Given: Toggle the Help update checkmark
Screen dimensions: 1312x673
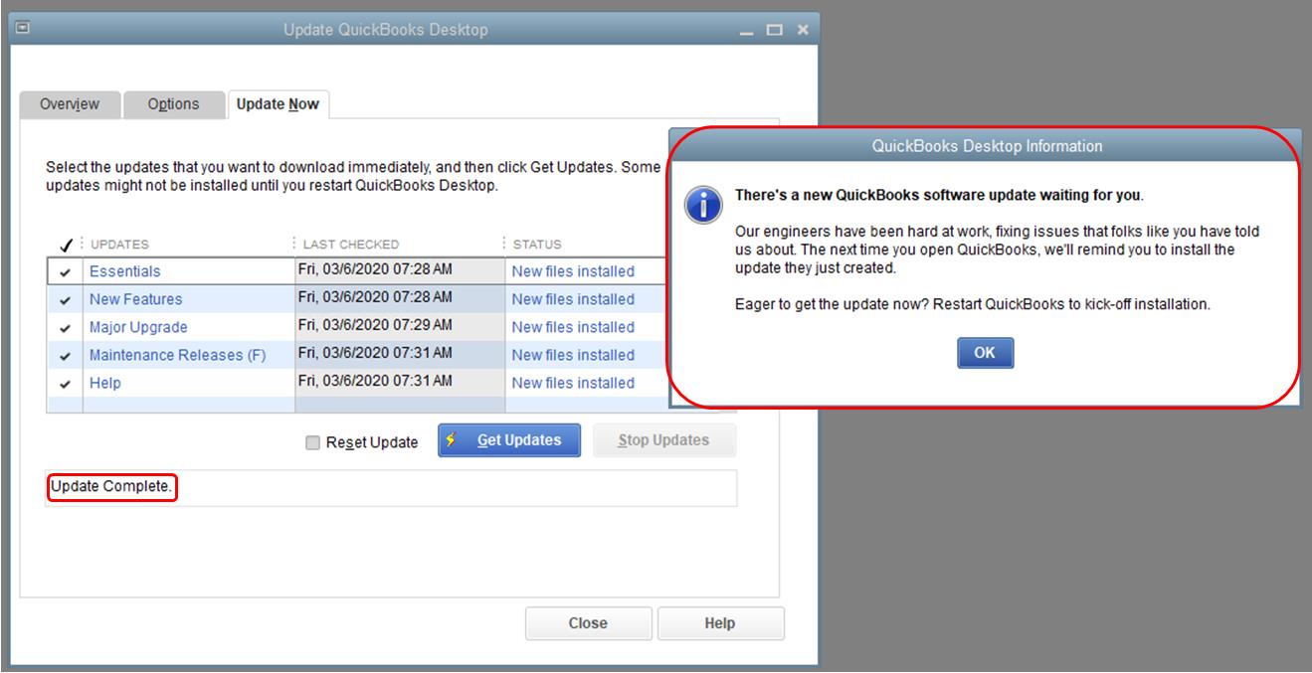Looking at the screenshot, I should pyautogui.click(x=66, y=383).
